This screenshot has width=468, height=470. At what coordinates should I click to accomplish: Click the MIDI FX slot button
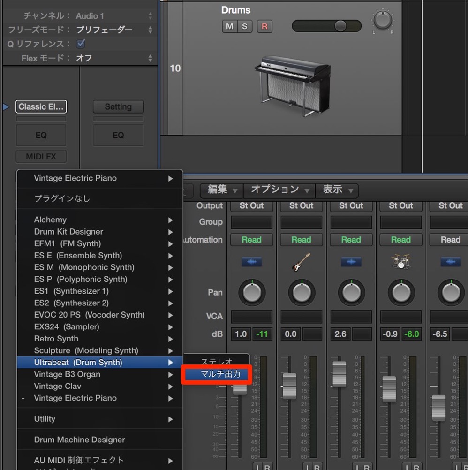click(x=41, y=157)
